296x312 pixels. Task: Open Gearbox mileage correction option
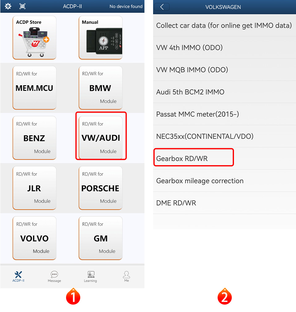(224, 181)
